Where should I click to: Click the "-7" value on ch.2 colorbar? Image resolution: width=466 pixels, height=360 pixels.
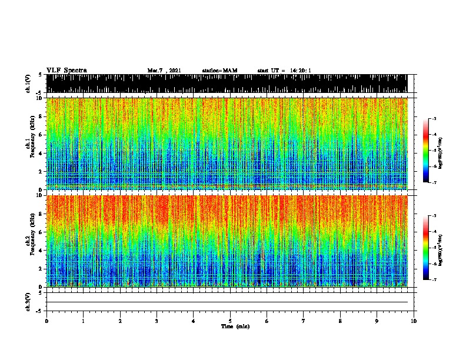[434, 280]
